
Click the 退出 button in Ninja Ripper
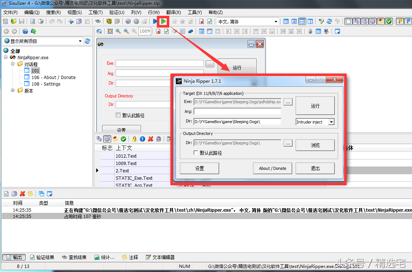point(315,168)
